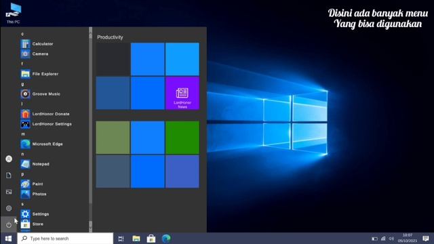Screen dimensions: 434x244
Task: Click the letter 'm' list header
Action: point(23,134)
